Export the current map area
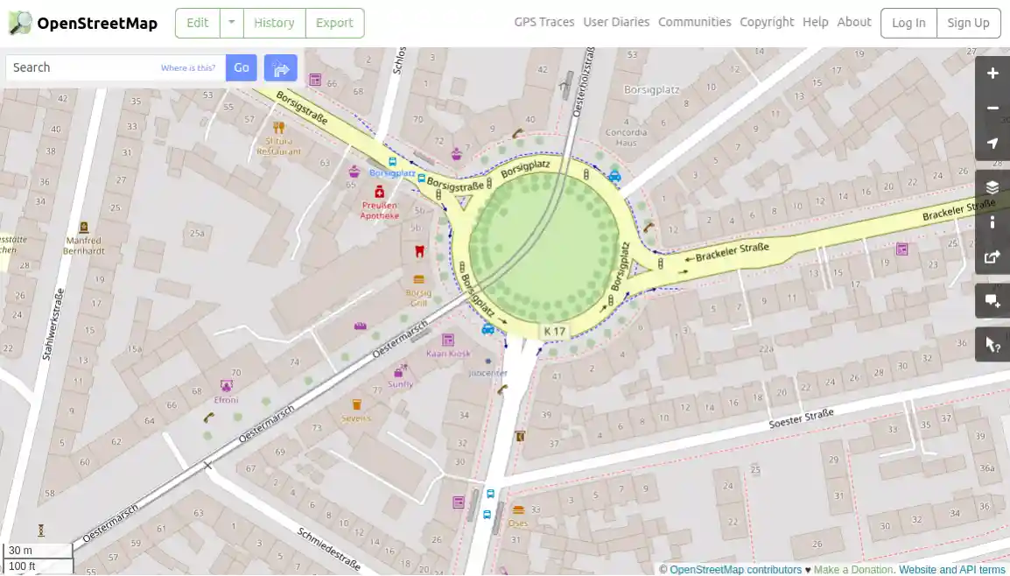This screenshot has width=1010, height=576. 334,23
